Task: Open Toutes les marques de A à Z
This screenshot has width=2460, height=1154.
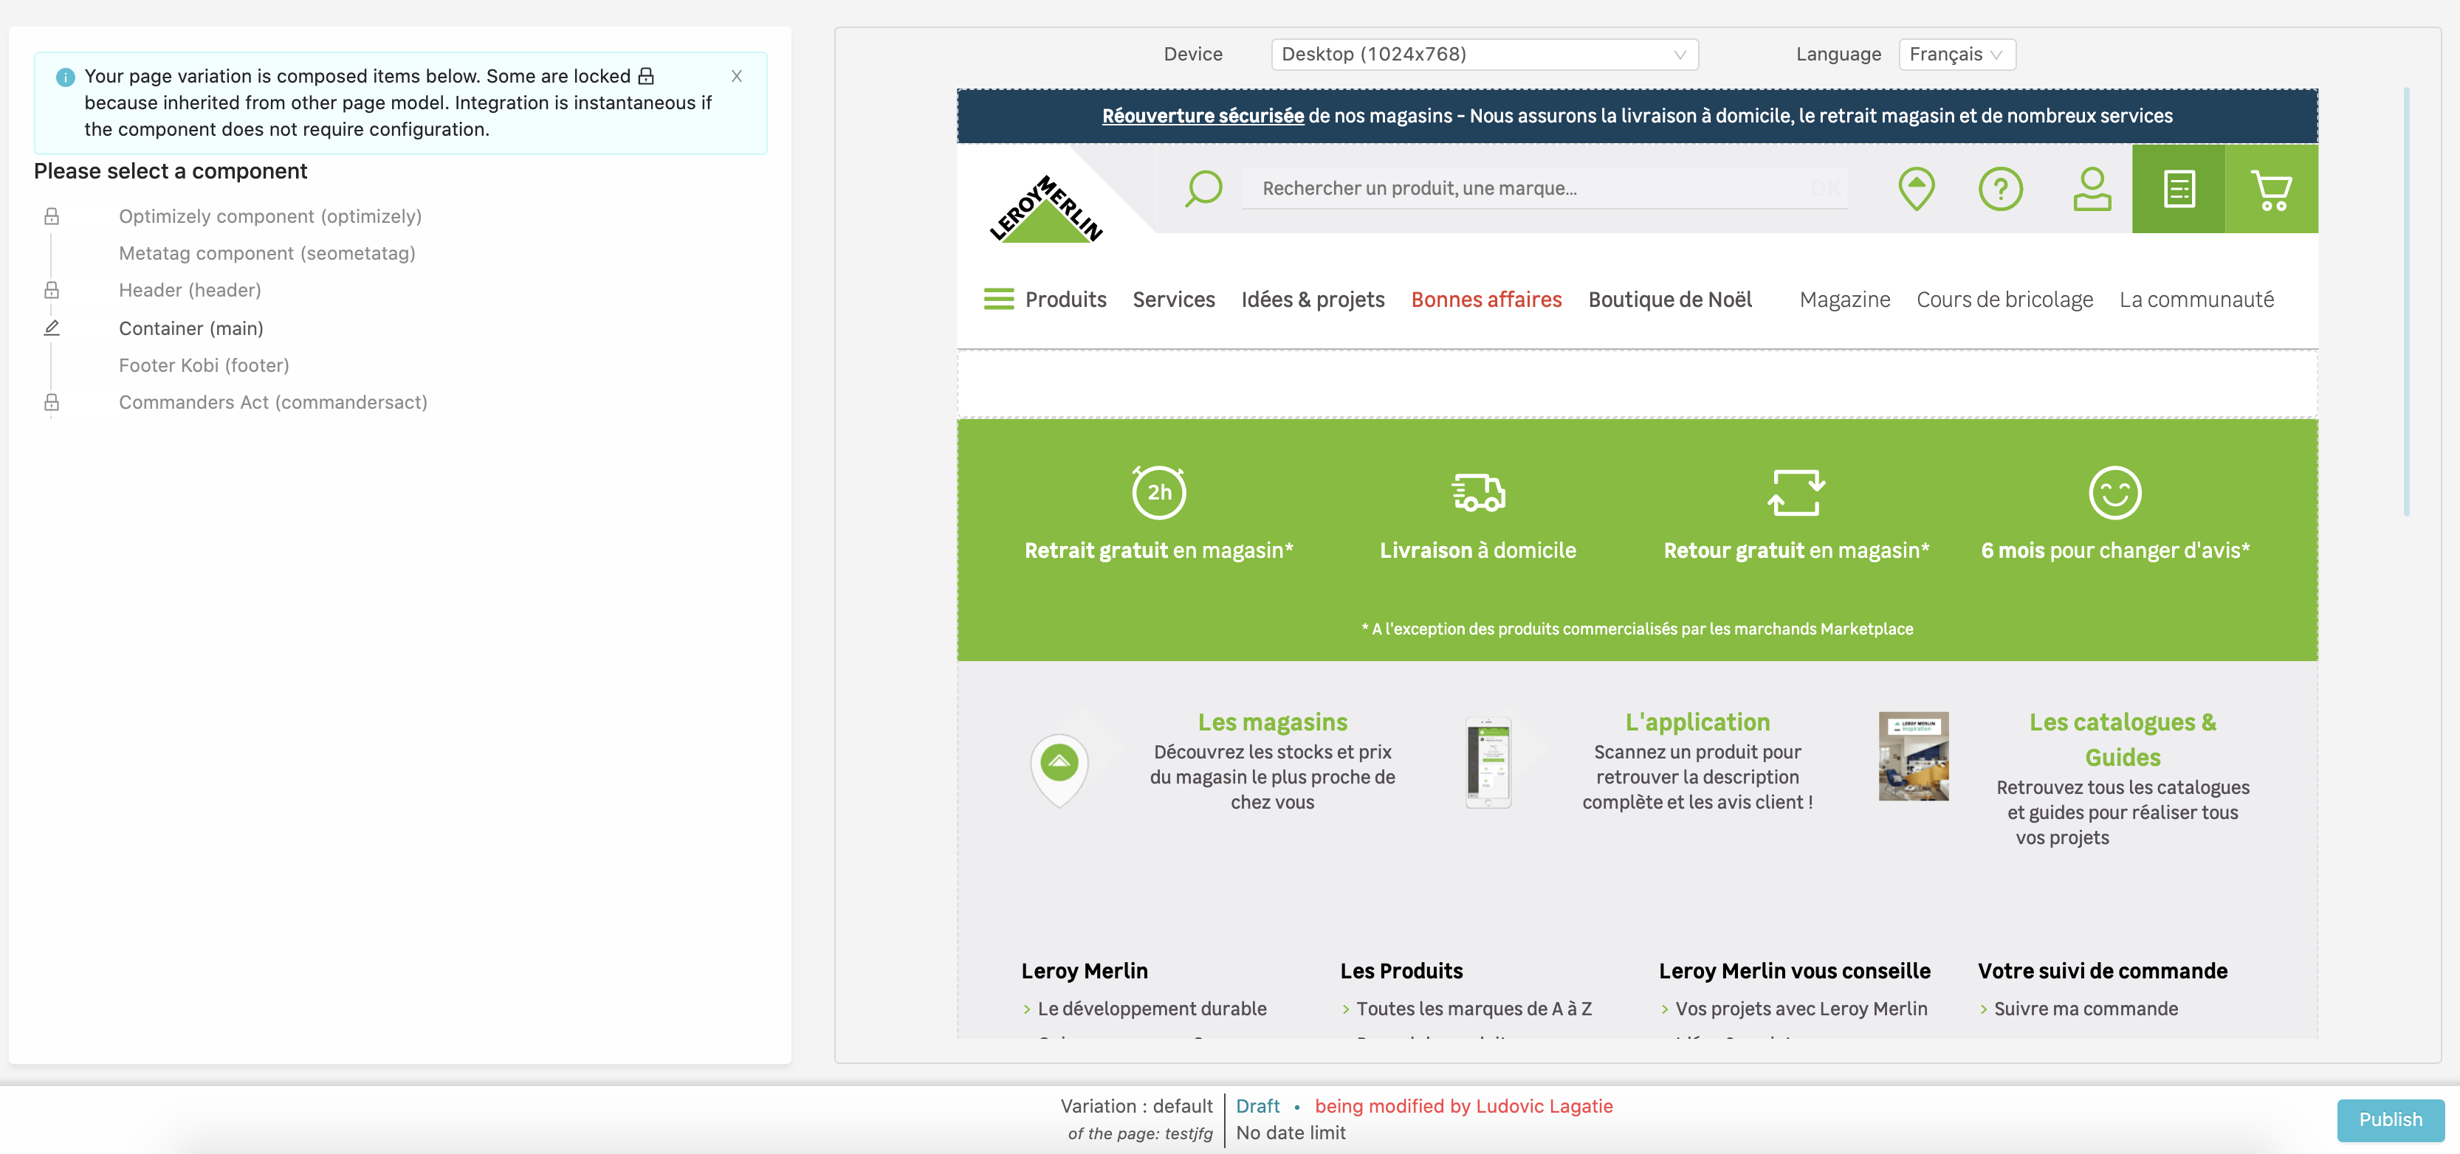Action: 1474,1009
